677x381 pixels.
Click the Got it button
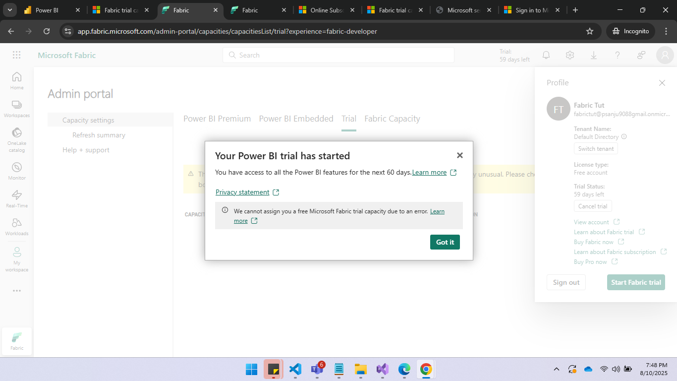pyautogui.click(x=445, y=242)
